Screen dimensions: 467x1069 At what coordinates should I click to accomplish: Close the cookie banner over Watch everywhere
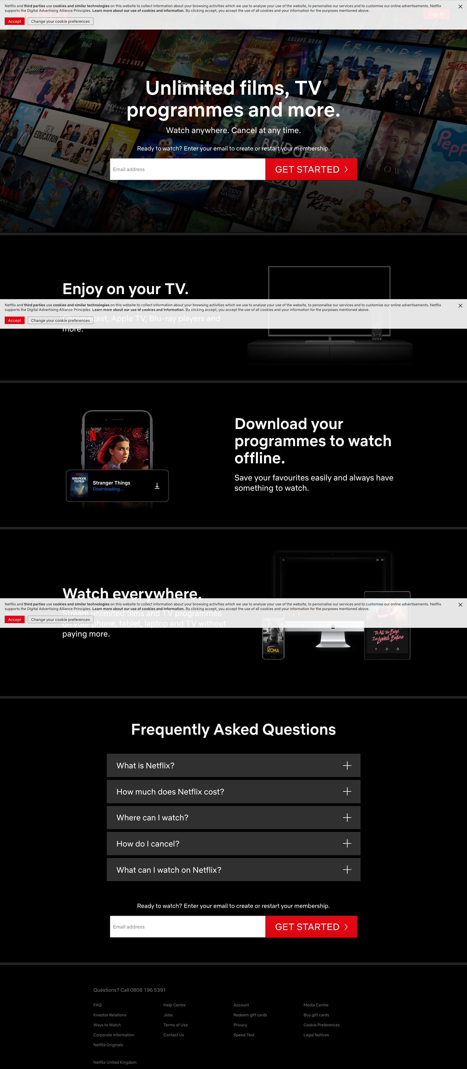click(x=460, y=605)
